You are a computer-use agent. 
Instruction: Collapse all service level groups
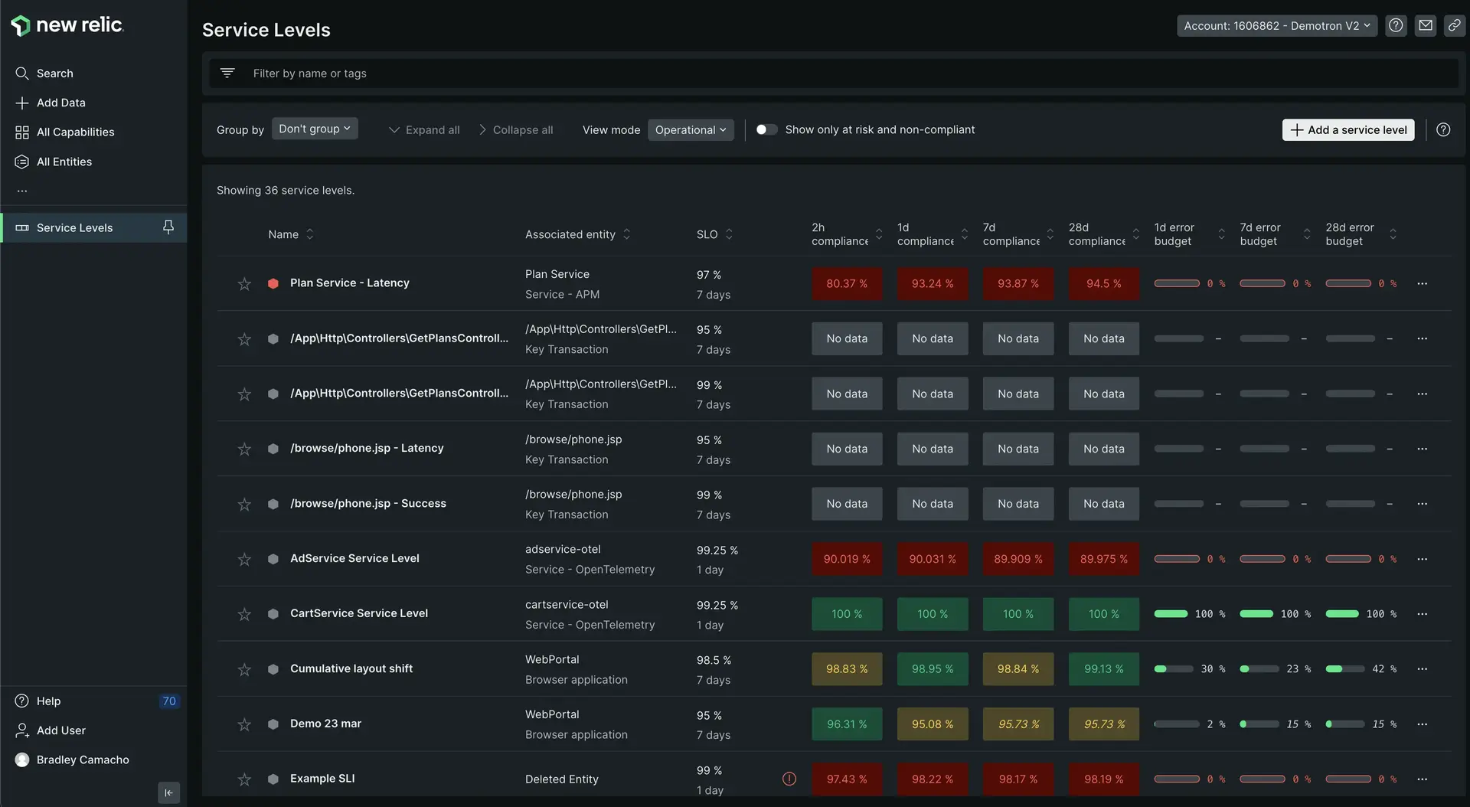tap(515, 129)
